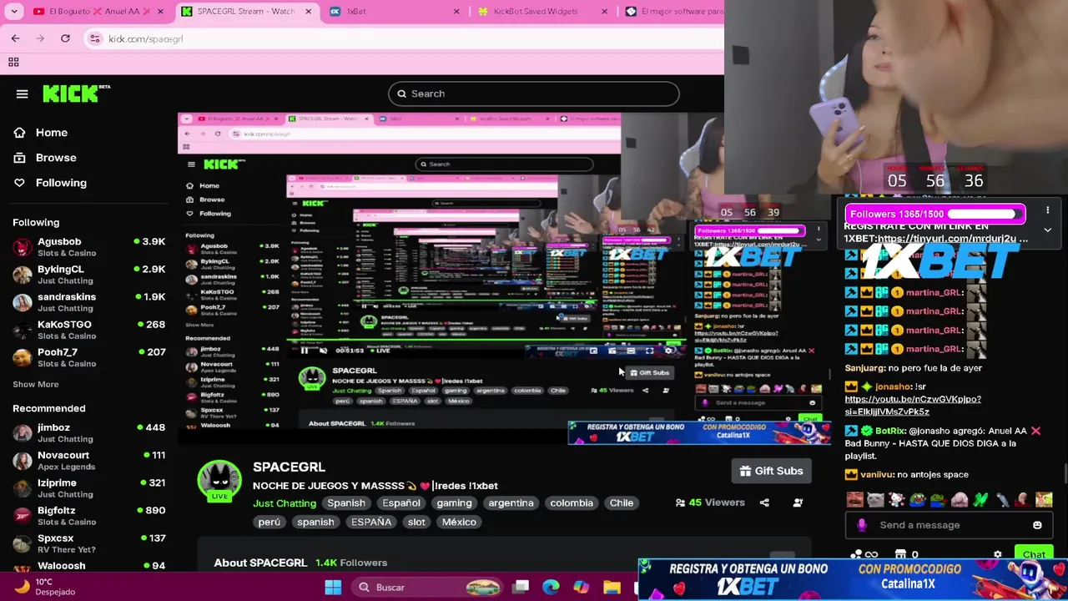Open sandraskins channel in sidebar
Screen dimensions: 1068x601
pyautogui.click(x=88, y=302)
